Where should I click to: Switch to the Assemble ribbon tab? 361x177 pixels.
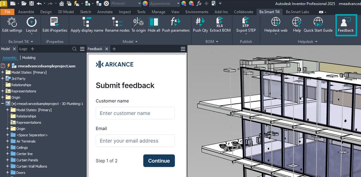click(x=26, y=12)
